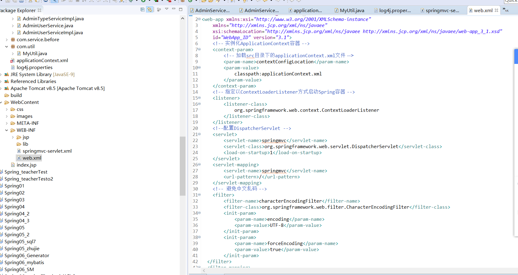Toggle fold at line 34 init-param
This screenshot has height=275, width=518.
coord(199,213)
